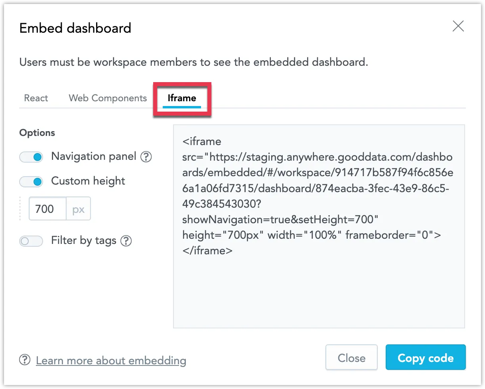Click the Close button at the bottom

pos(351,358)
